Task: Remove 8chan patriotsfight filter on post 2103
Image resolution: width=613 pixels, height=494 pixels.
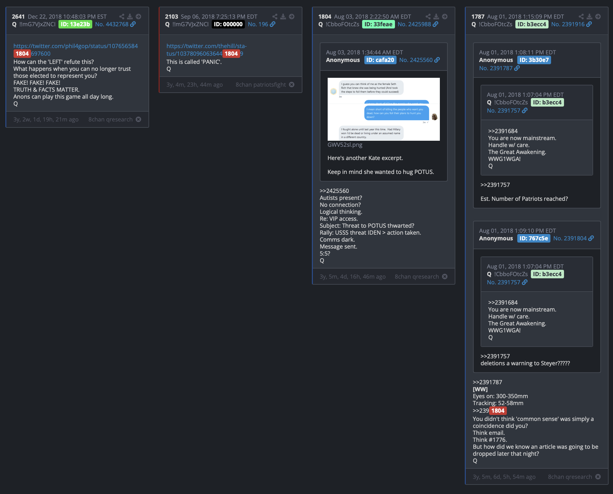Action: 292,84
